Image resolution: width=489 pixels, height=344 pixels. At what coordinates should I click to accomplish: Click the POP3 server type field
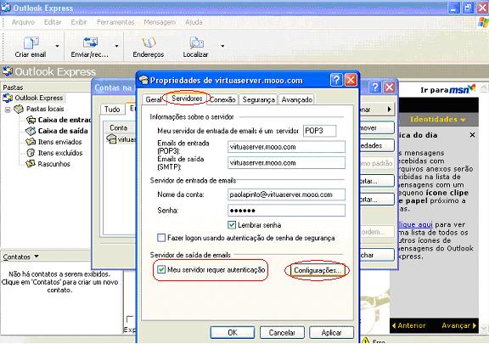[x=320, y=131]
